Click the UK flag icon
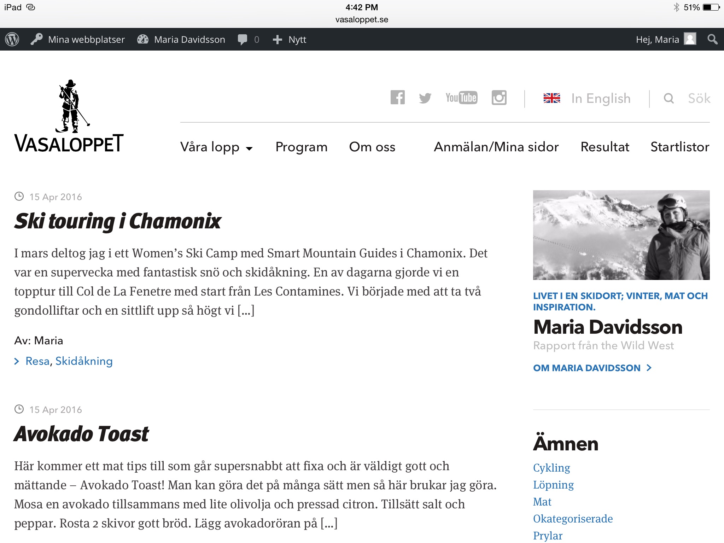 pyautogui.click(x=552, y=98)
